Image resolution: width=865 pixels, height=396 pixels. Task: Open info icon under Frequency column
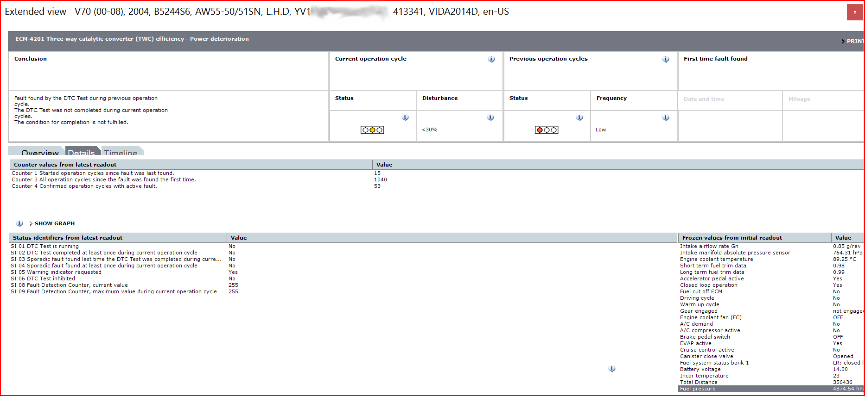[x=666, y=118]
